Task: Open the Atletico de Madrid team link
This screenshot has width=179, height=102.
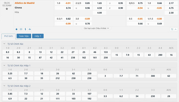Action: tap(25, 3)
